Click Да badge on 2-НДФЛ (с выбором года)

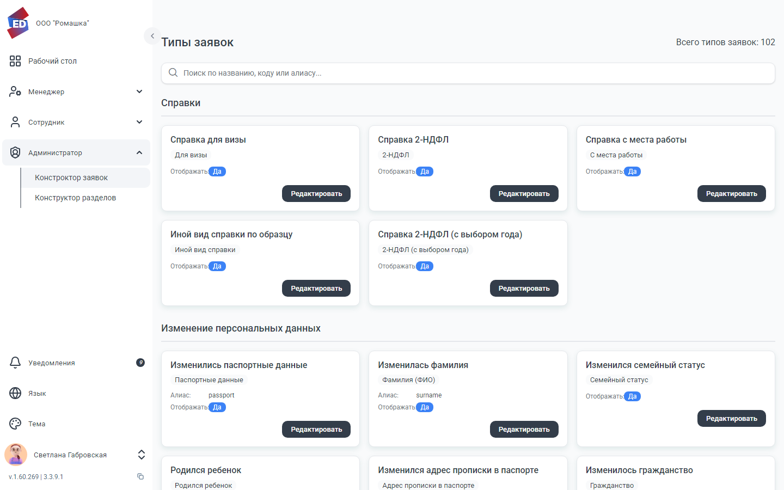click(x=425, y=266)
